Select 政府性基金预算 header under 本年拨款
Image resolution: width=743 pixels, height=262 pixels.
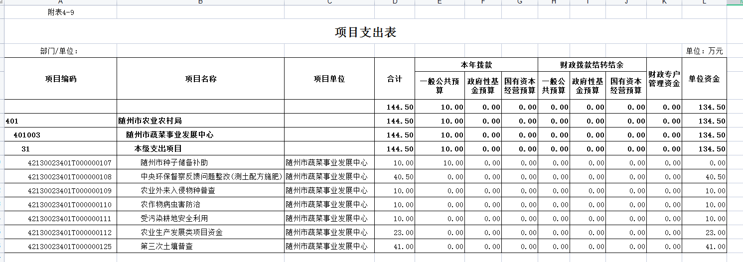[483, 86]
